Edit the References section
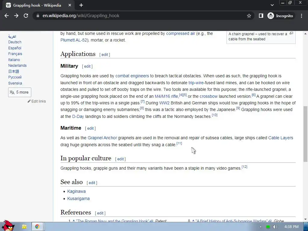308x231 pixels. click(x=100, y=213)
